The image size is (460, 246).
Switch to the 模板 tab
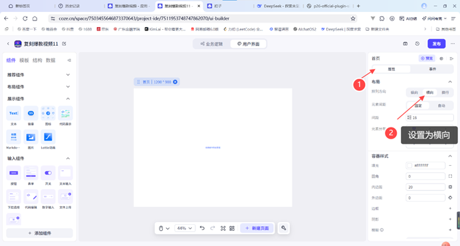coord(24,60)
